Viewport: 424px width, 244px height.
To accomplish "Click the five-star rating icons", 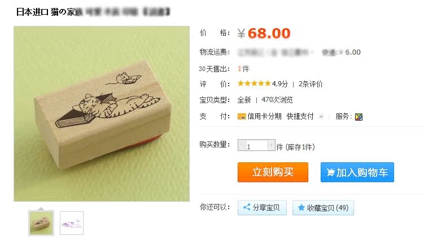I will point(254,83).
